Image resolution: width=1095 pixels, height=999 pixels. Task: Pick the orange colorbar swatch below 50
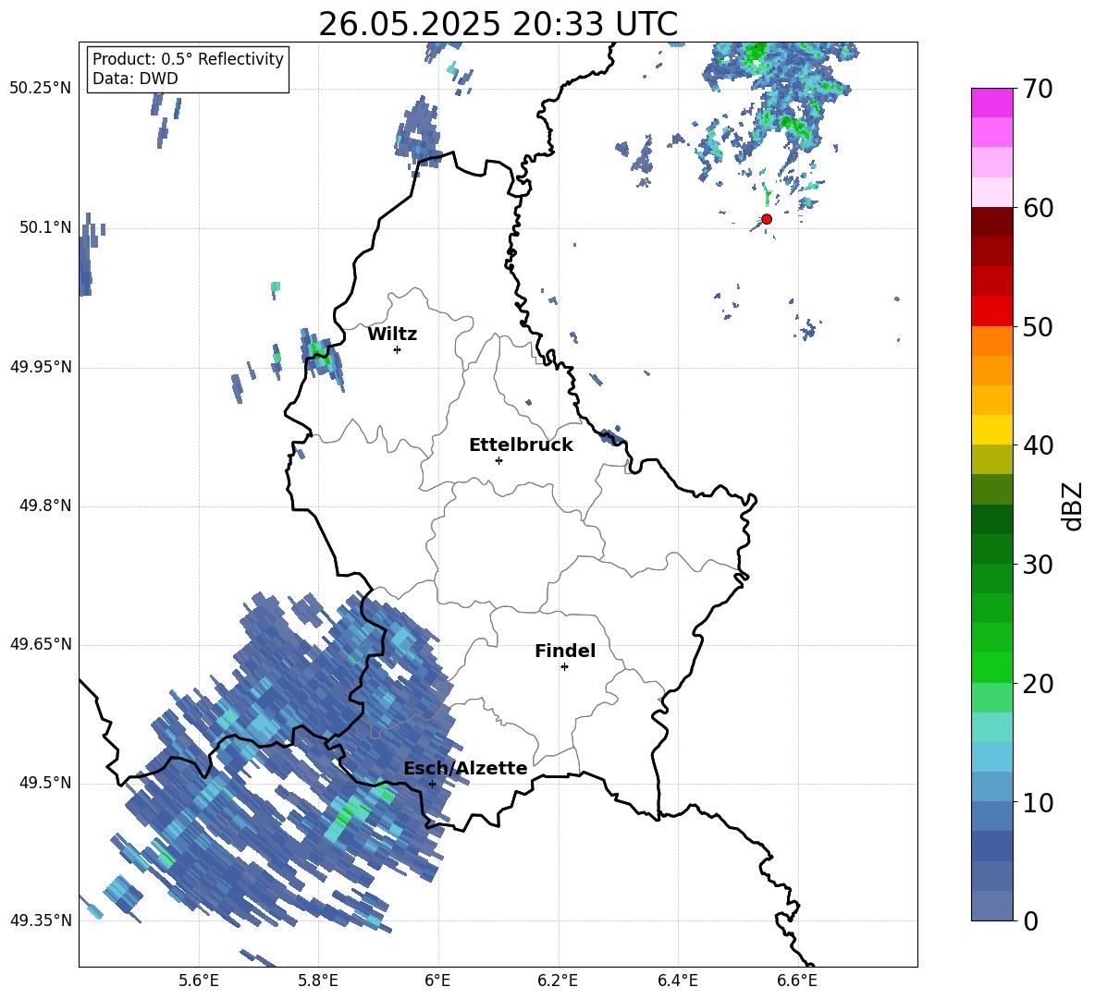(991, 341)
